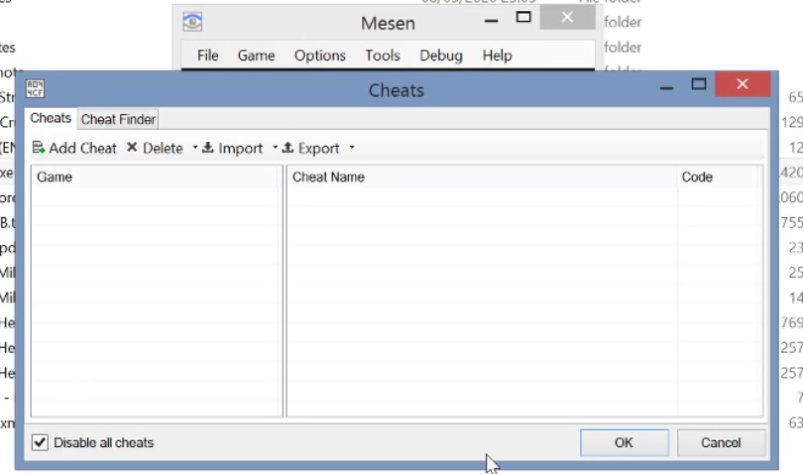Expand the Import dropdown arrow
The image size is (803, 474).
click(x=275, y=148)
